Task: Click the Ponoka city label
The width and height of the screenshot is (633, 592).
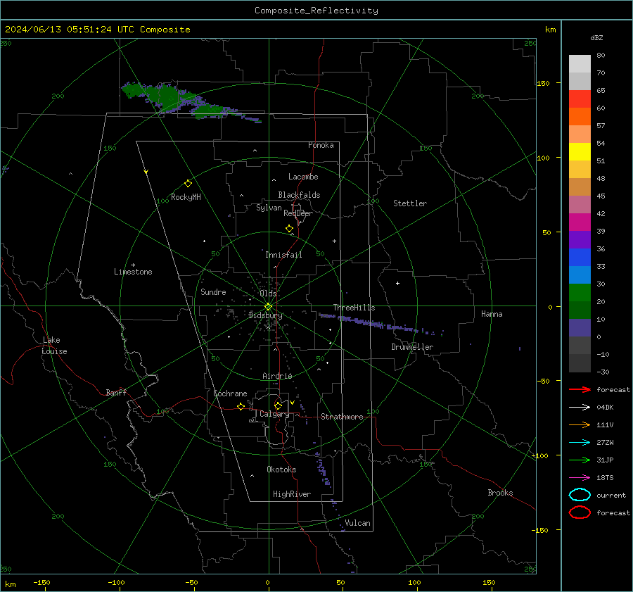Action: (321, 145)
